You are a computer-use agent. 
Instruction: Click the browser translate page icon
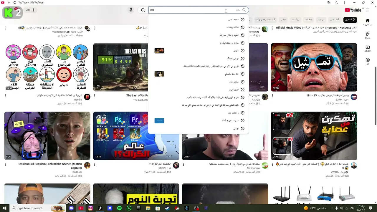[329, 3]
